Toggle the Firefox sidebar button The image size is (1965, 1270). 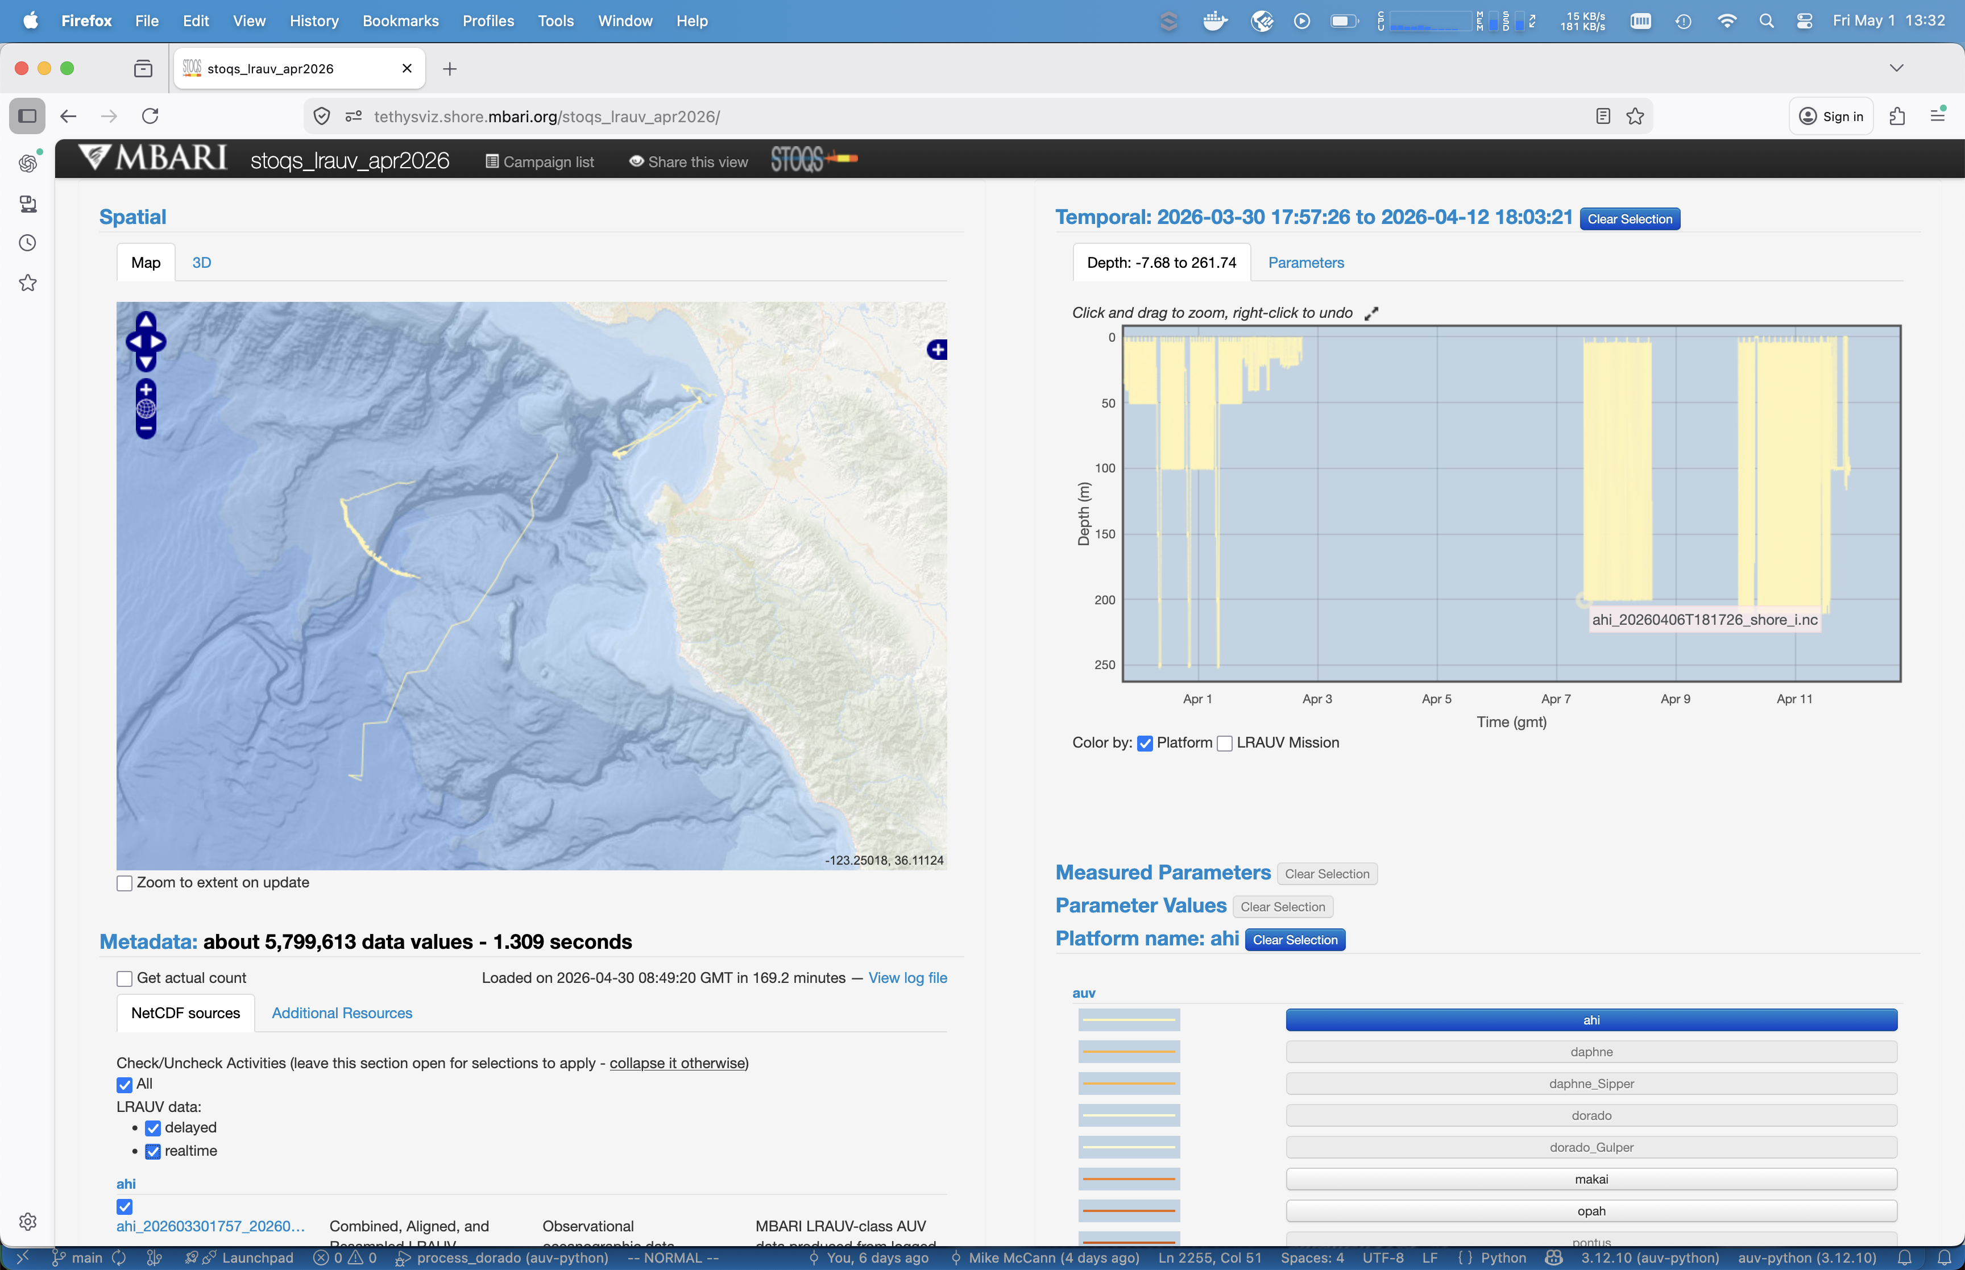(27, 115)
